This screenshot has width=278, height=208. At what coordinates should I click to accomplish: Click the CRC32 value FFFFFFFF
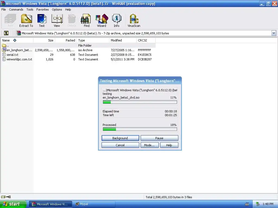point(144,50)
